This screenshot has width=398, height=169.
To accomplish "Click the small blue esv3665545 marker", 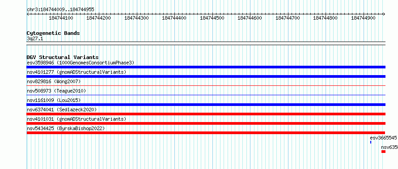I will point(371,142).
